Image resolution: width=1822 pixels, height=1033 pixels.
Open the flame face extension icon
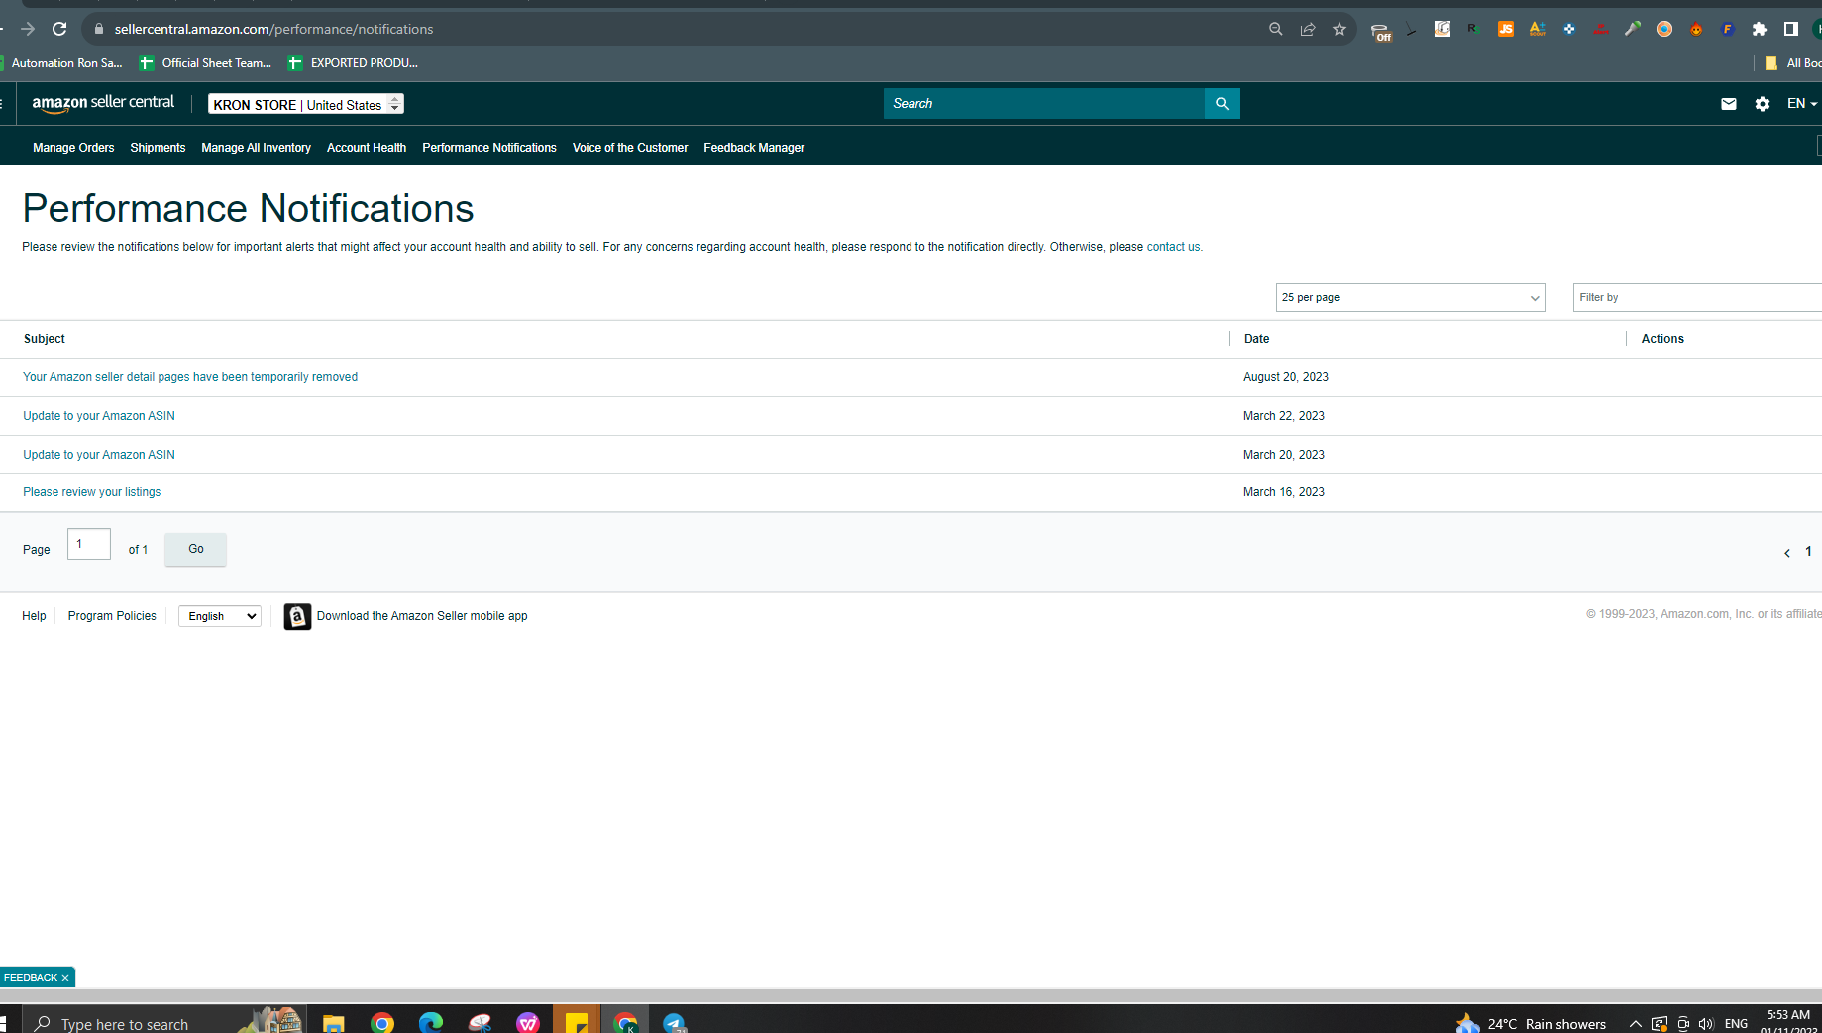(1696, 29)
